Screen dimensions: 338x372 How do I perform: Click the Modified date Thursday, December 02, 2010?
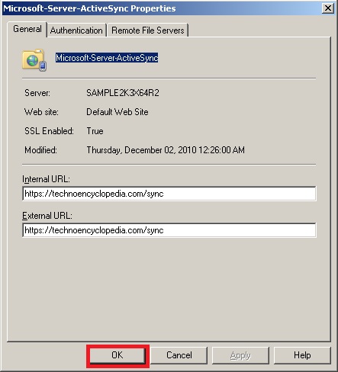(x=166, y=150)
